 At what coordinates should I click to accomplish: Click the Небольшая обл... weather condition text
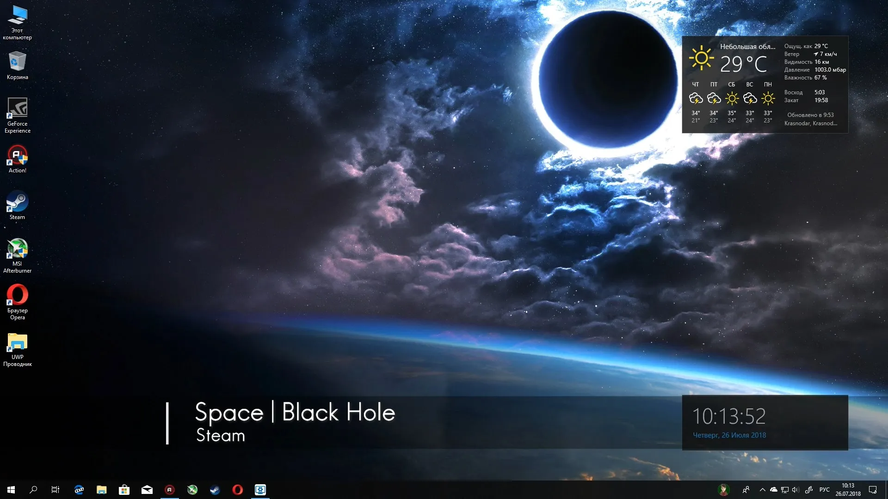coord(747,47)
